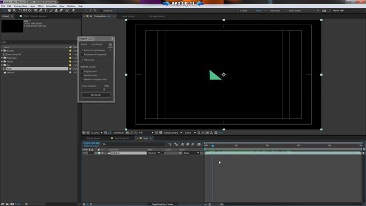Open Origami panel settings gear icon
Viewport: 366px width, 206px height.
(x=110, y=45)
